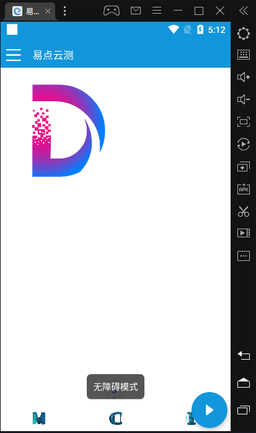
Task: Decrease volume with speaker minus icon
Action: [244, 99]
